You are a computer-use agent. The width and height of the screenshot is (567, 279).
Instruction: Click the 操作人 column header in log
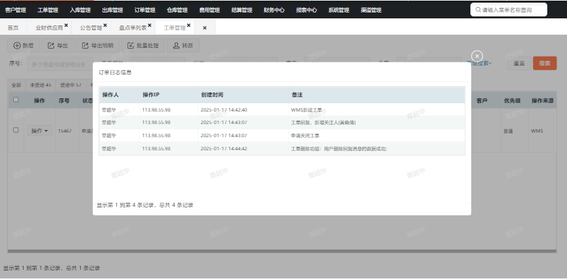tap(110, 95)
